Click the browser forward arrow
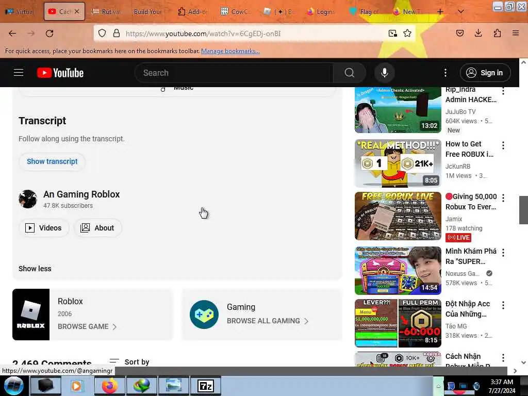Screen dimensions: 528x396 (x=31, y=34)
